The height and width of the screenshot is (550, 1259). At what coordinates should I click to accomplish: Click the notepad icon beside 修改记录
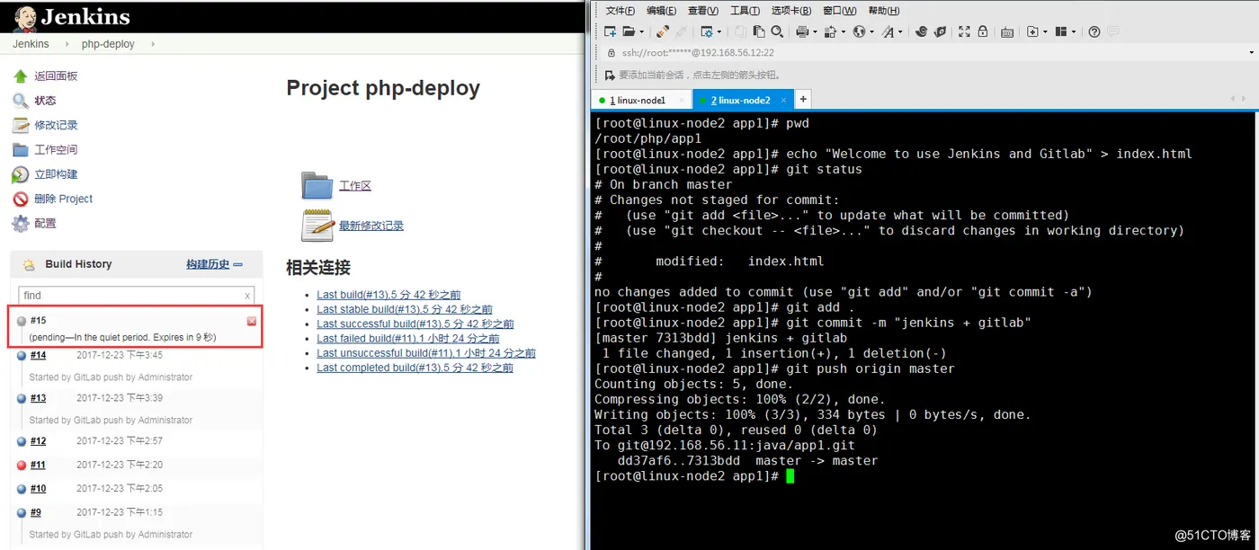[x=20, y=125]
